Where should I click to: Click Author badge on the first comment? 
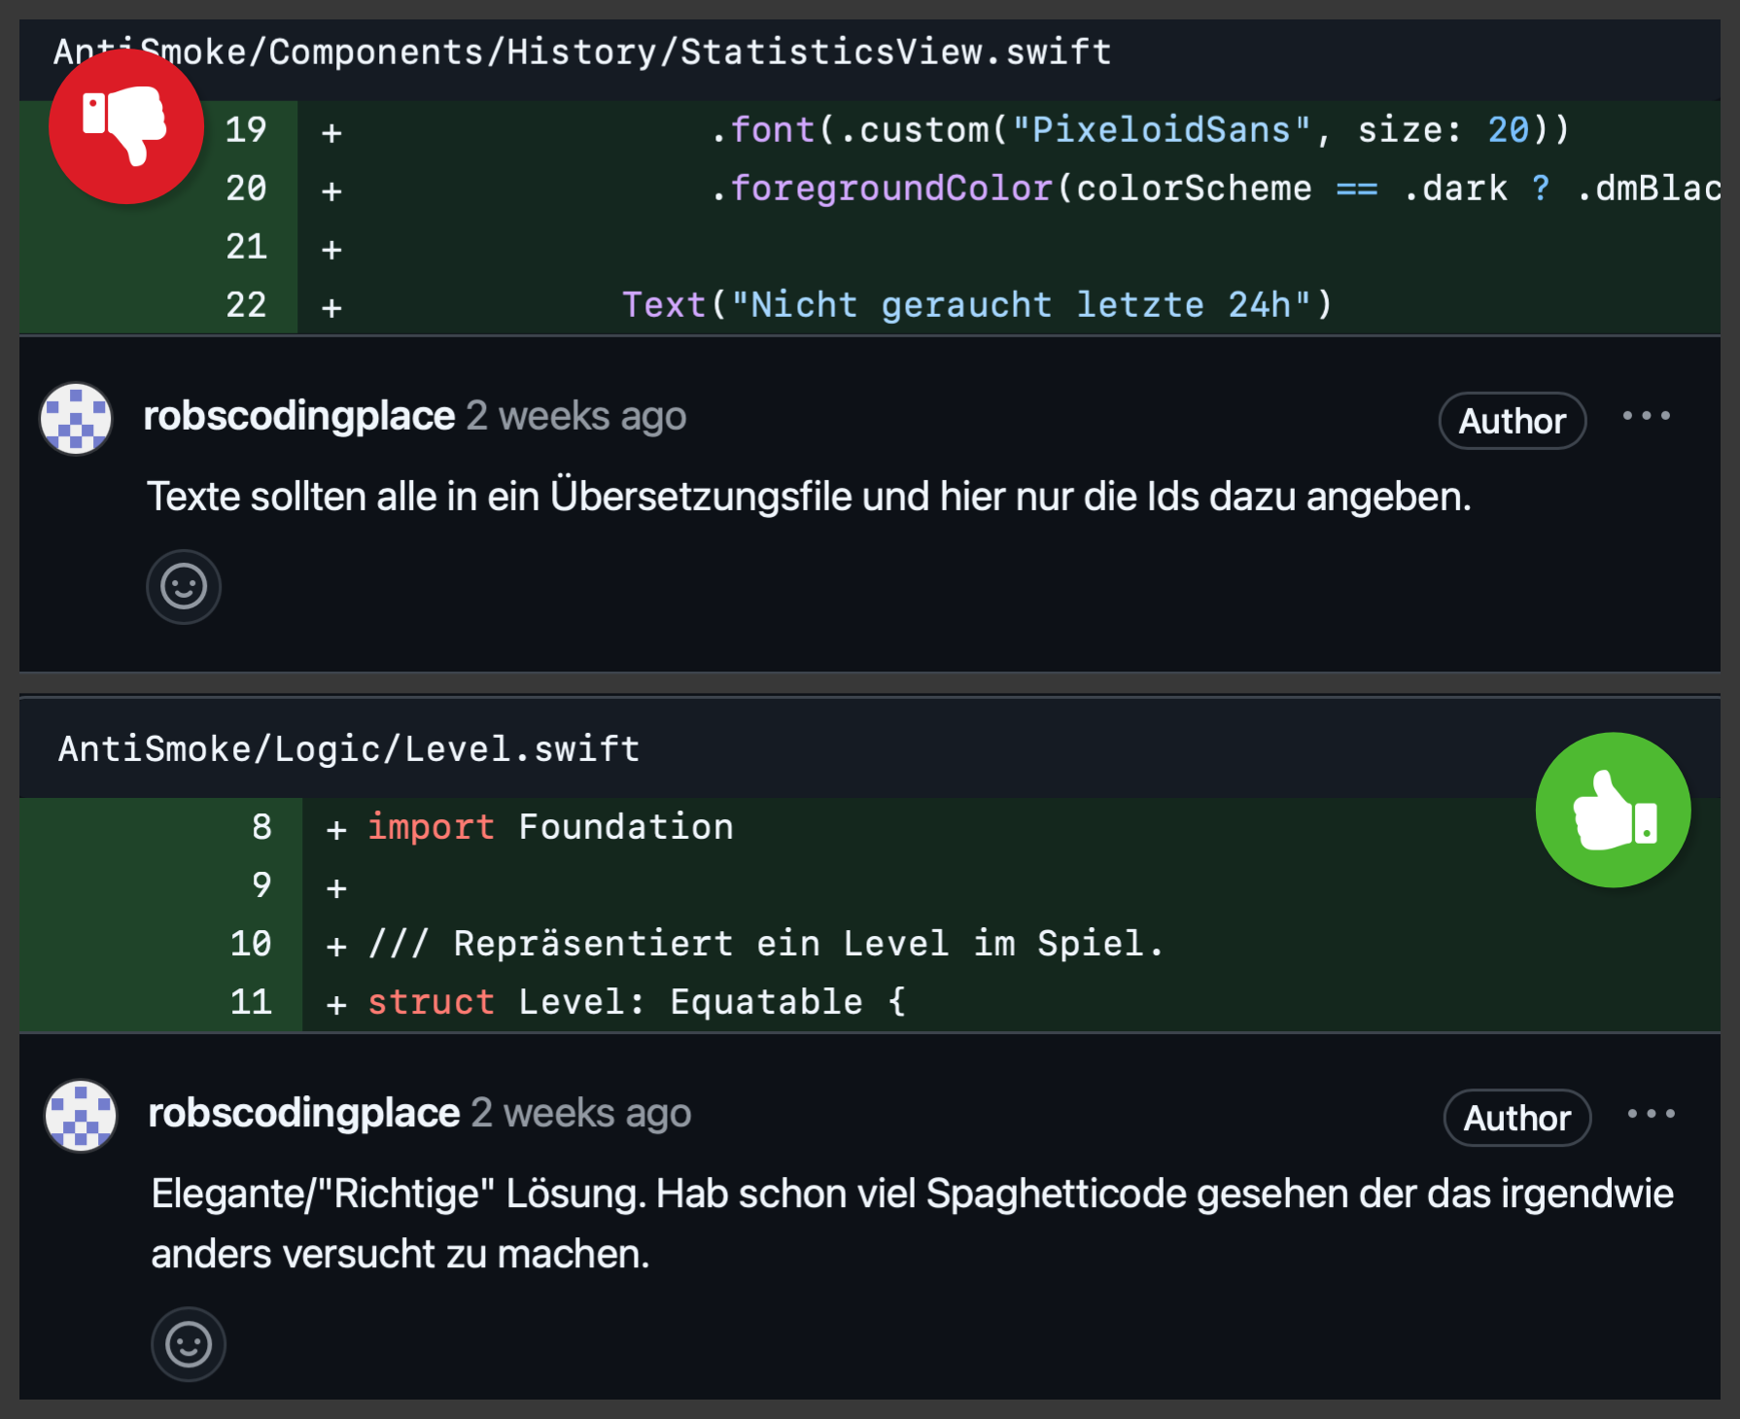(x=1512, y=421)
